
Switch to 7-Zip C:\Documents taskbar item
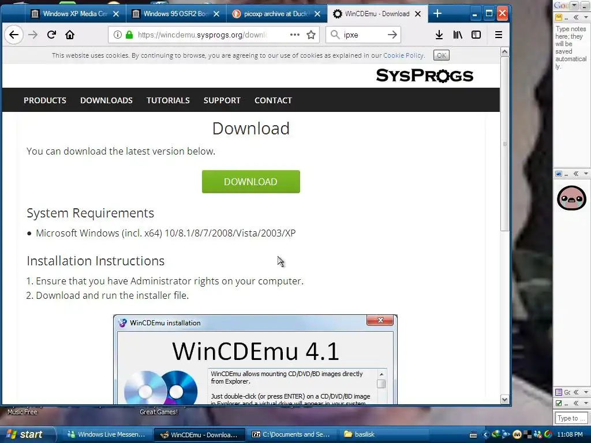point(292,434)
